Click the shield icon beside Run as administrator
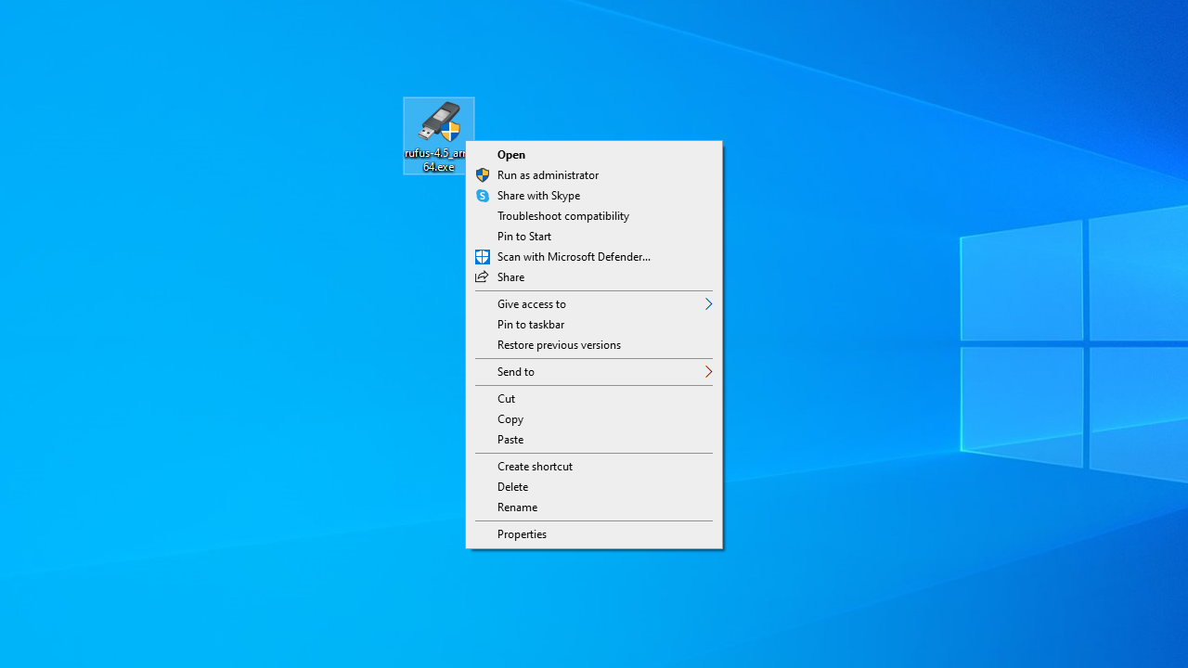The height and width of the screenshot is (668, 1188). tap(483, 175)
